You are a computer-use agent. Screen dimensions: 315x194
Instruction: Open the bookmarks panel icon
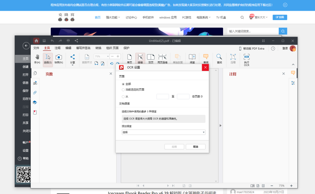[35, 112]
